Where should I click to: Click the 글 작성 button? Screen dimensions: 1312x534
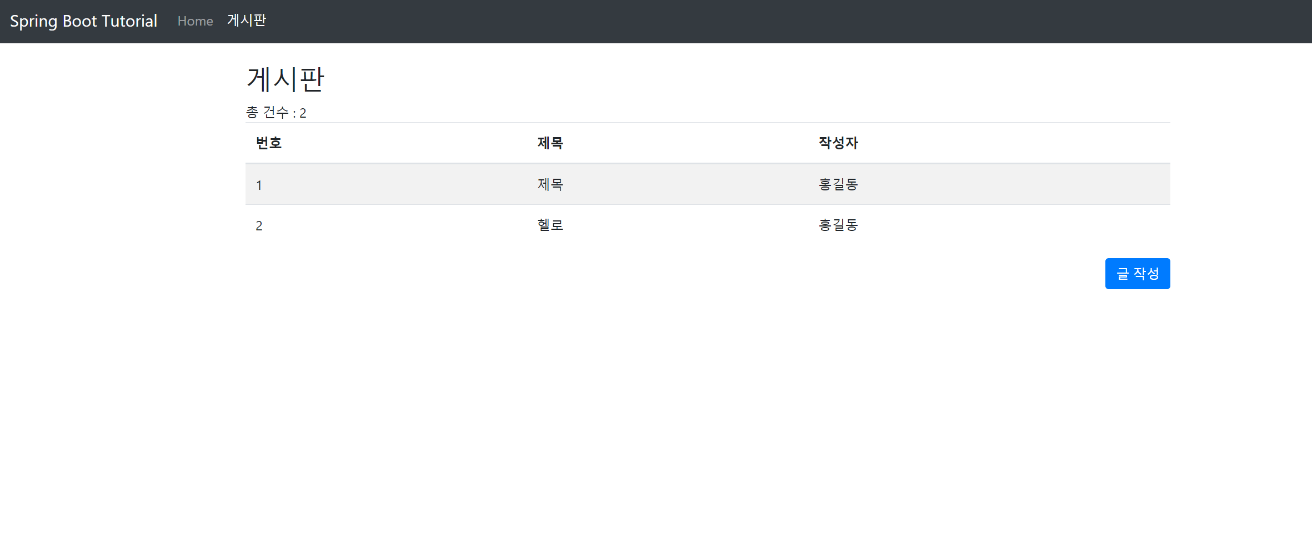tap(1138, 274)
